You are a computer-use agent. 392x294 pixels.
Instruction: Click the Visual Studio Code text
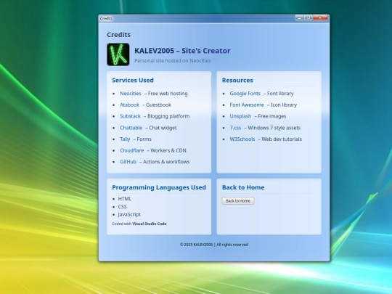[150, 224]
